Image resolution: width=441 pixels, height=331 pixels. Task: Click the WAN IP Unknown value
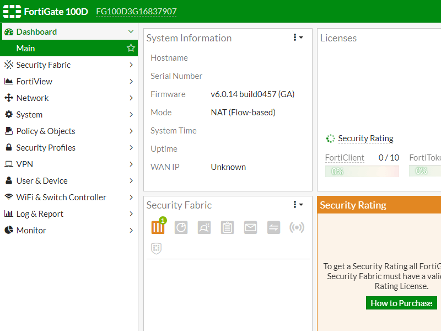pyautogui.click(x=228, y=167)
